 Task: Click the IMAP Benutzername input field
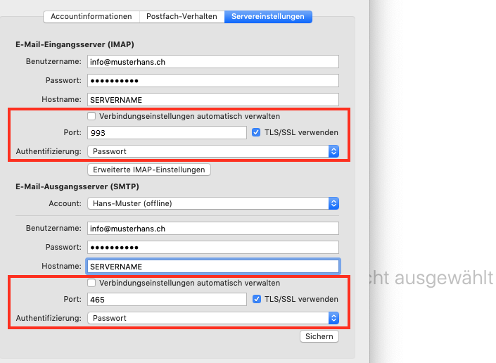click(x=212, y=62)
